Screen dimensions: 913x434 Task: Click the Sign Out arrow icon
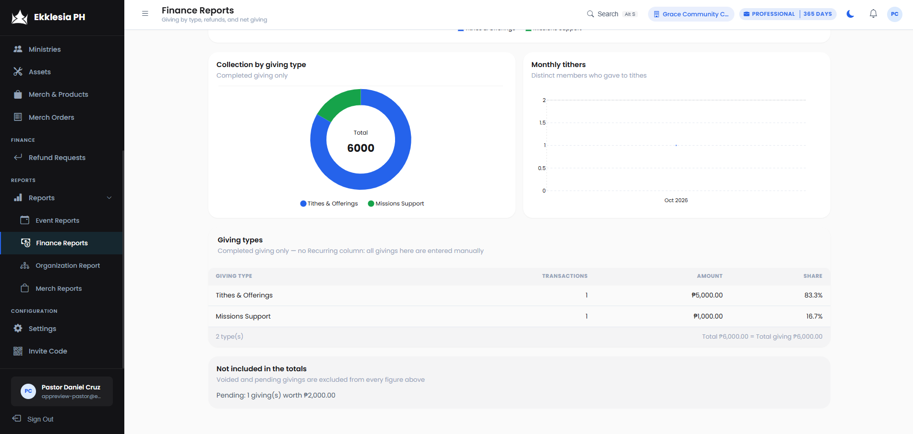17,419
